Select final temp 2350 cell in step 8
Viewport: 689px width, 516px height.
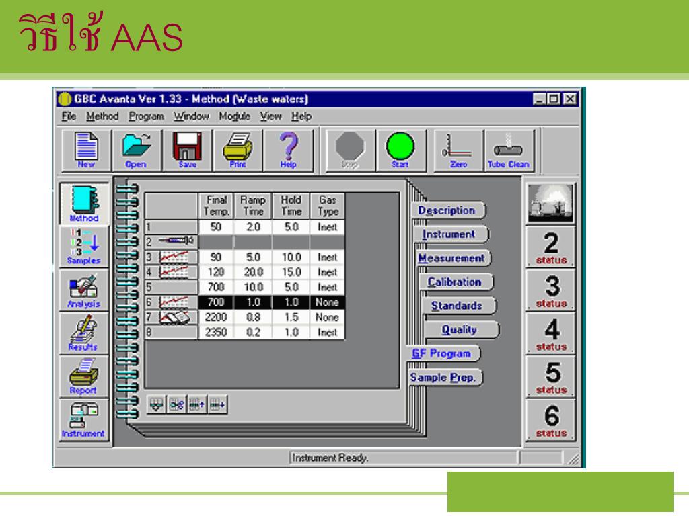point(216,332)
